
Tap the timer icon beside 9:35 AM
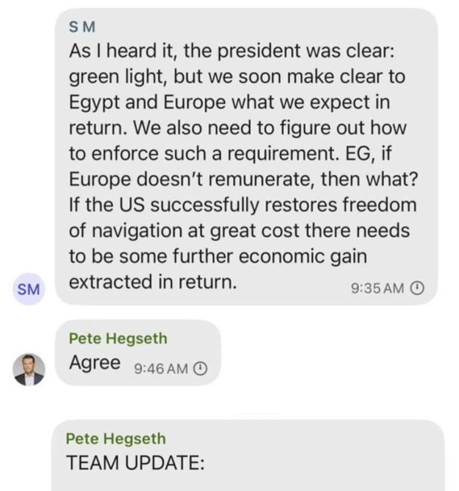[418, 289]
